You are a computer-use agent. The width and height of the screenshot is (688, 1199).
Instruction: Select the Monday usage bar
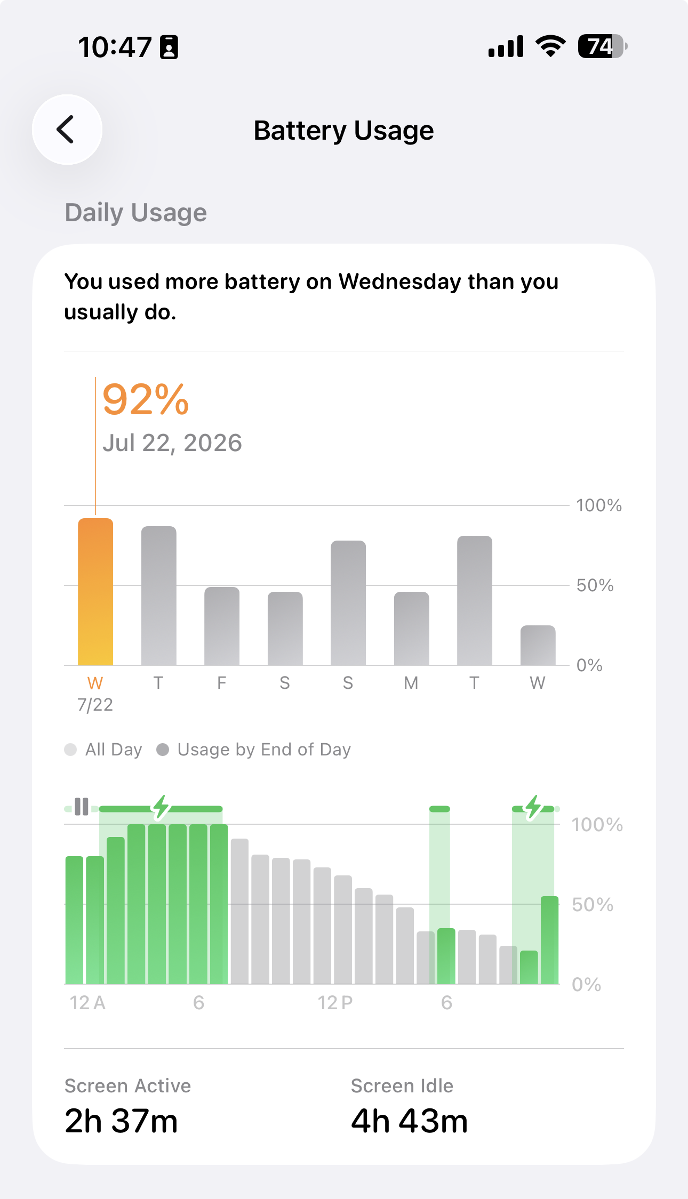411,629
